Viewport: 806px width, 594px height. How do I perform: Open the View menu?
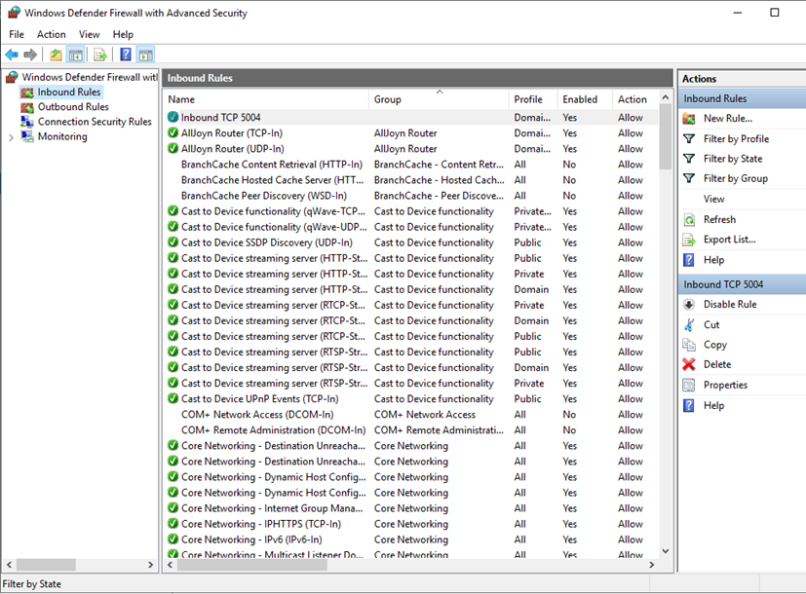pyautogui.click(x=89, y=33)
